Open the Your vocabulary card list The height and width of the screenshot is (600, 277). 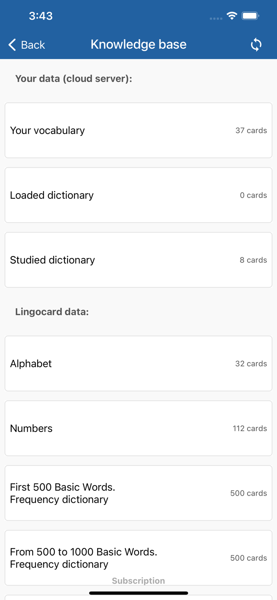[138, 130]
